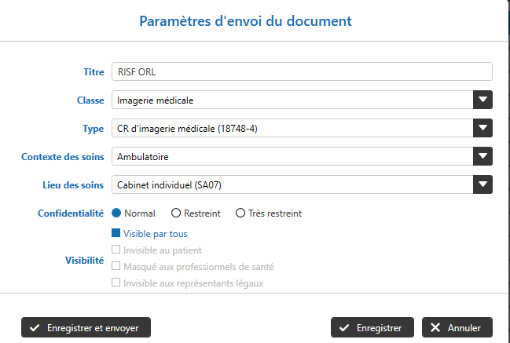
Task: Click the Type dropdown arrow button
Action: point(482,128)
